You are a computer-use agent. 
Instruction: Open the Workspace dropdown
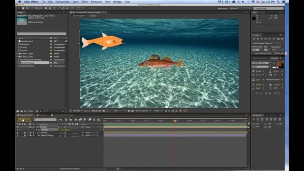point(240,9)
